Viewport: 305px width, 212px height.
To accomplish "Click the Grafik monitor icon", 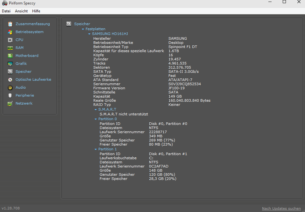I will [x=10, y=64].
